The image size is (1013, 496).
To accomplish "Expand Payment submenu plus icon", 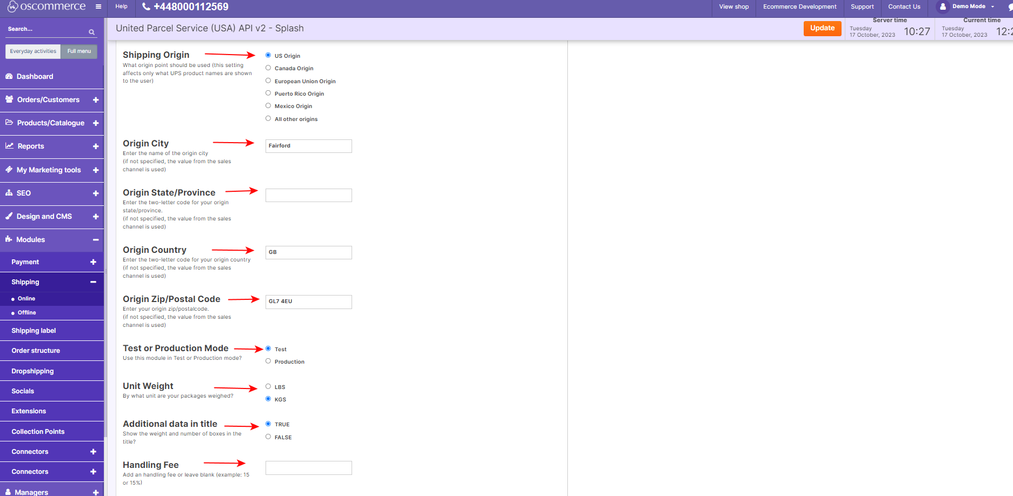I will [x=93, y=262].
